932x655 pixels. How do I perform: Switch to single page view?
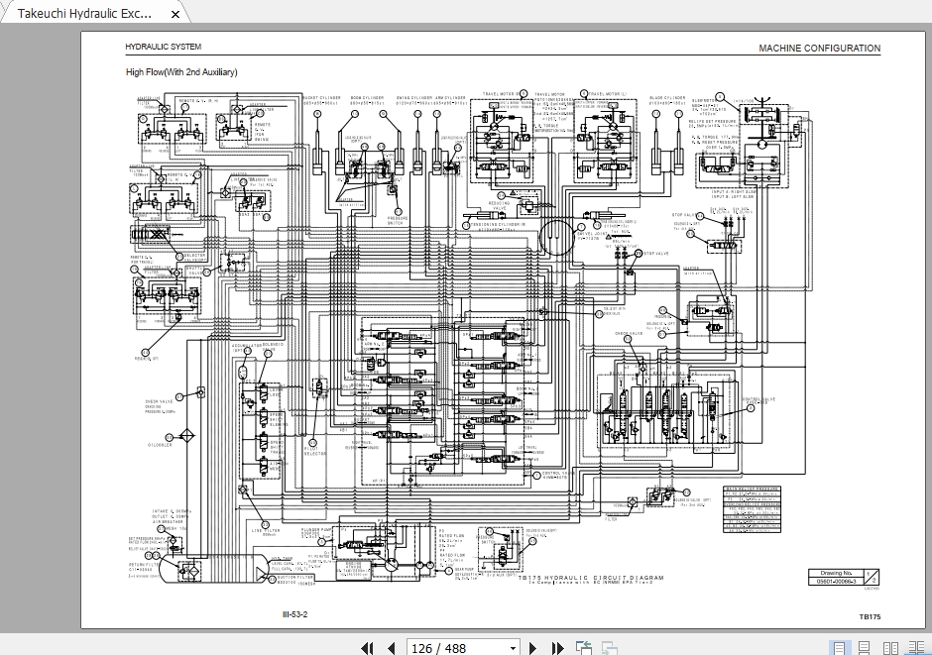pyautogui.click(x=839, y=648)
